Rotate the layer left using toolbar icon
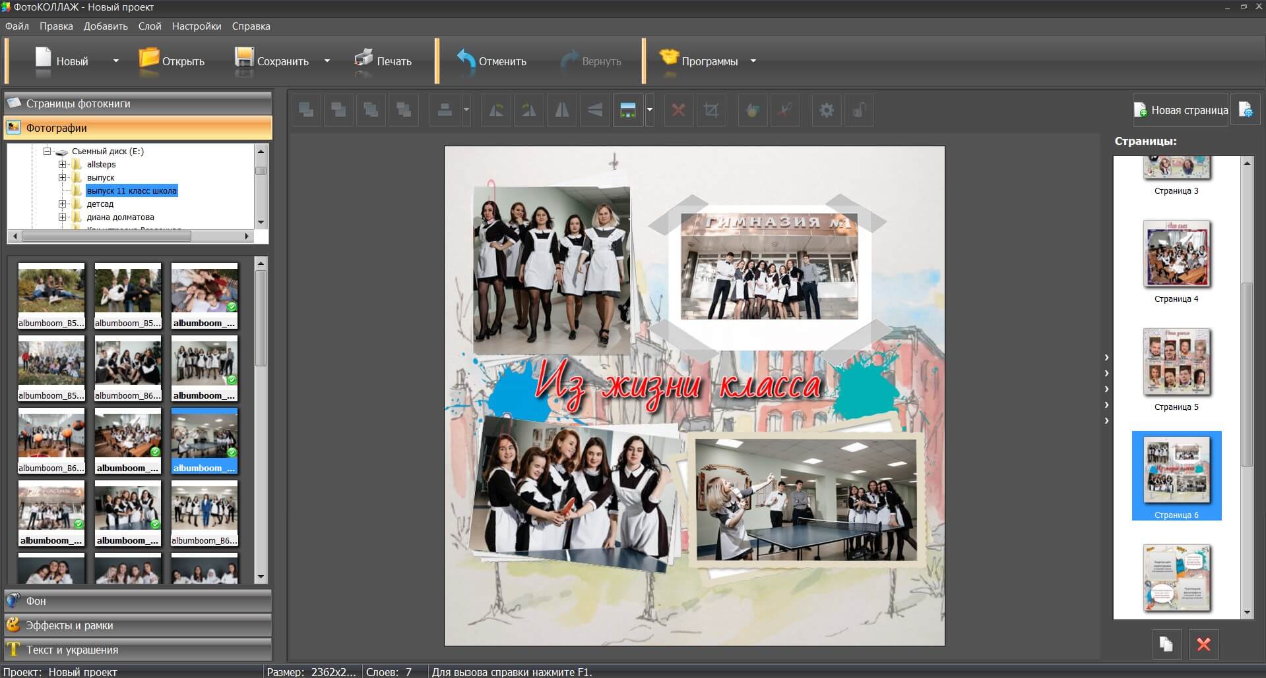 pos(496,110)
